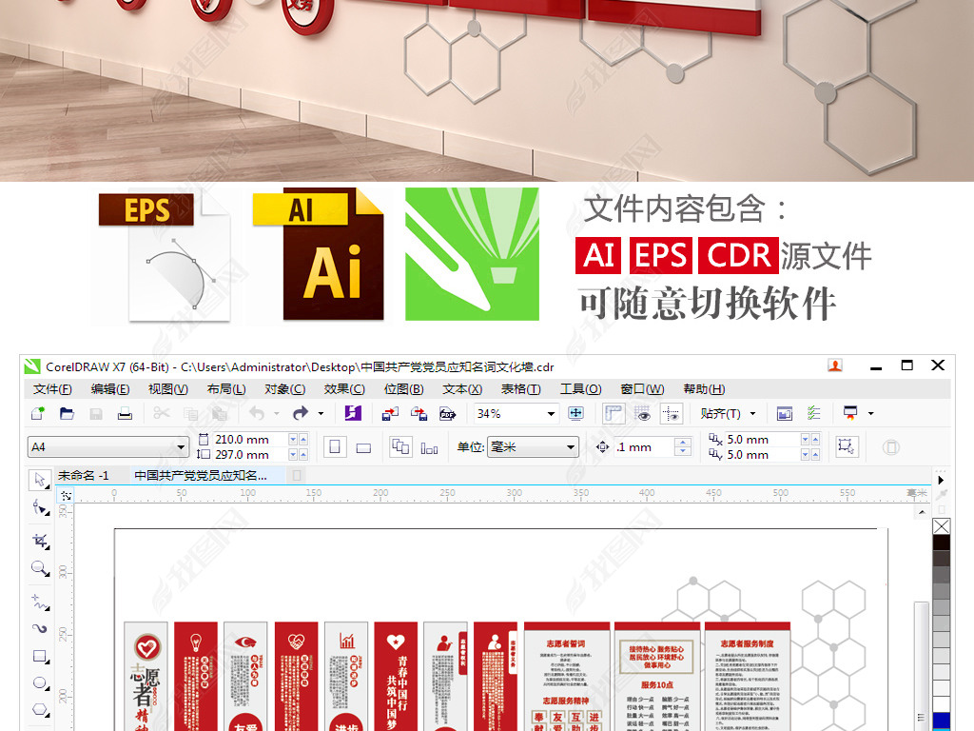Toggle Show Grid eye button
Image resolution: width=974 pixels, height=731 pixels.
tap(643, 413)
